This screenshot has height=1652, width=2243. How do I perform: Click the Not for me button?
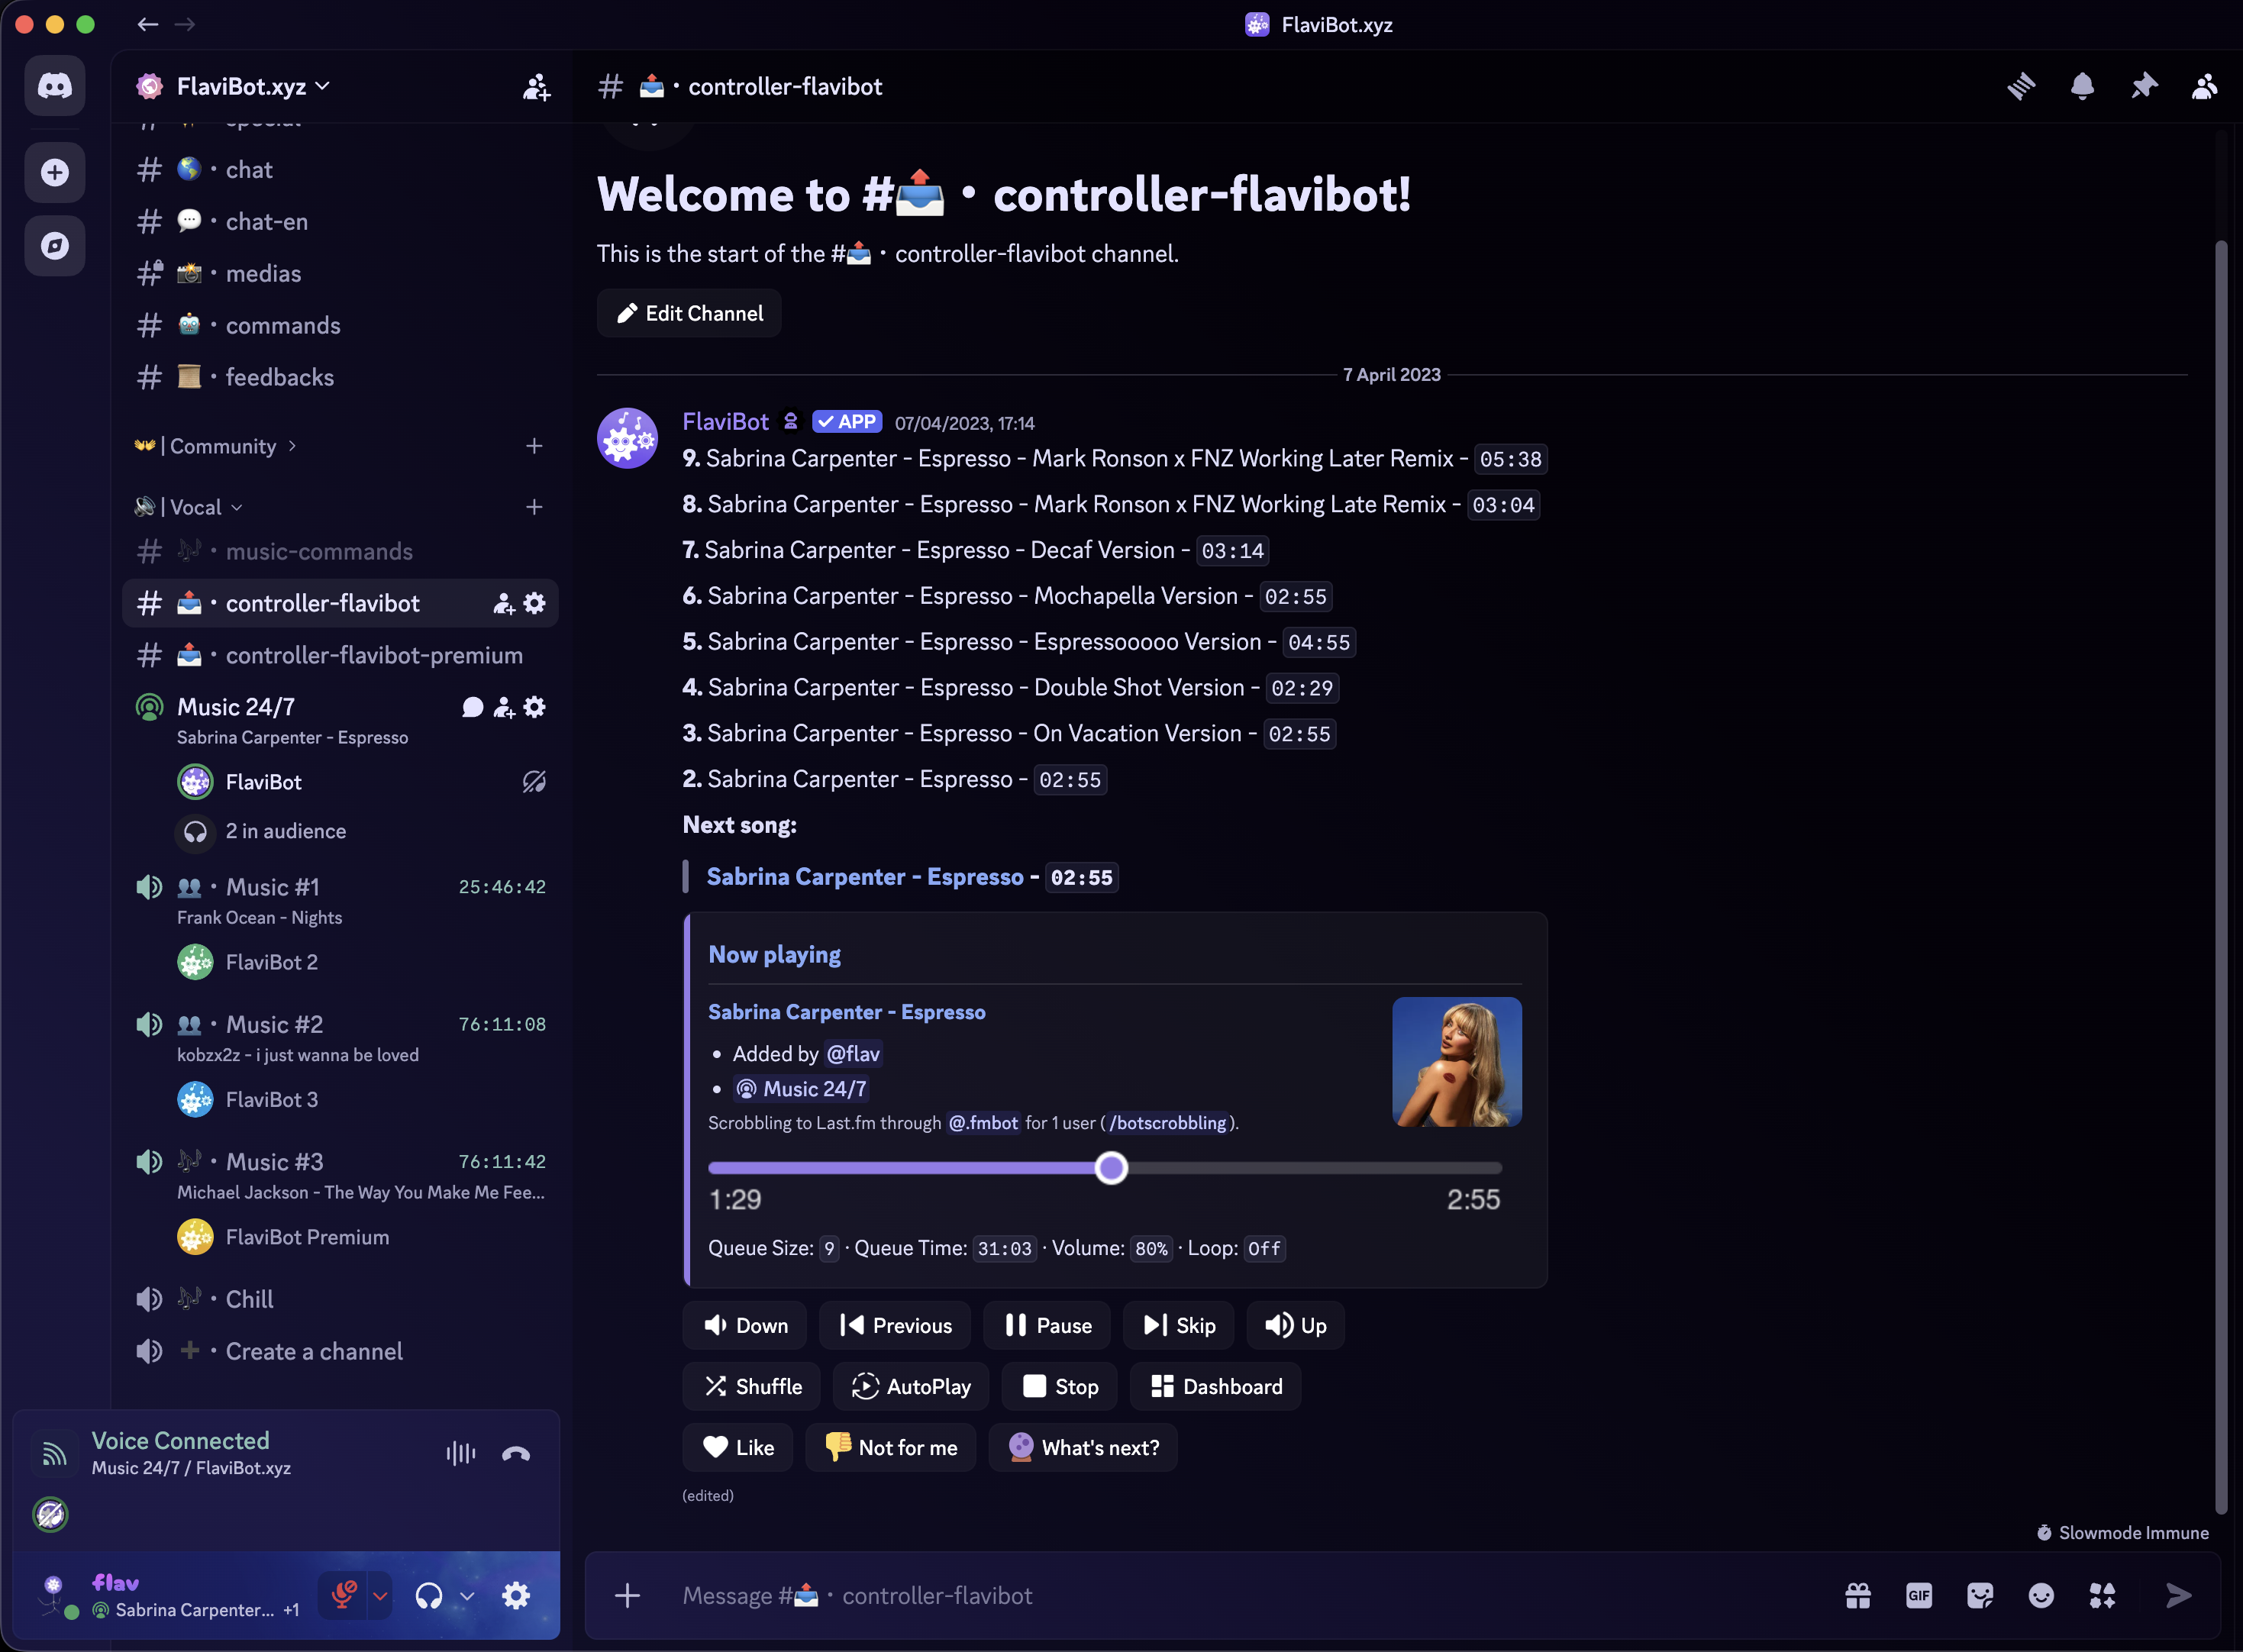(x=891, y=1447)
